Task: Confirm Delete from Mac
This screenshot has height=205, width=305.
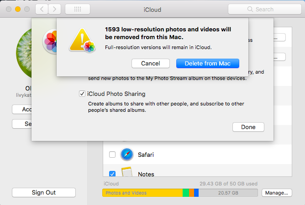Action: [x=208, y=64]
